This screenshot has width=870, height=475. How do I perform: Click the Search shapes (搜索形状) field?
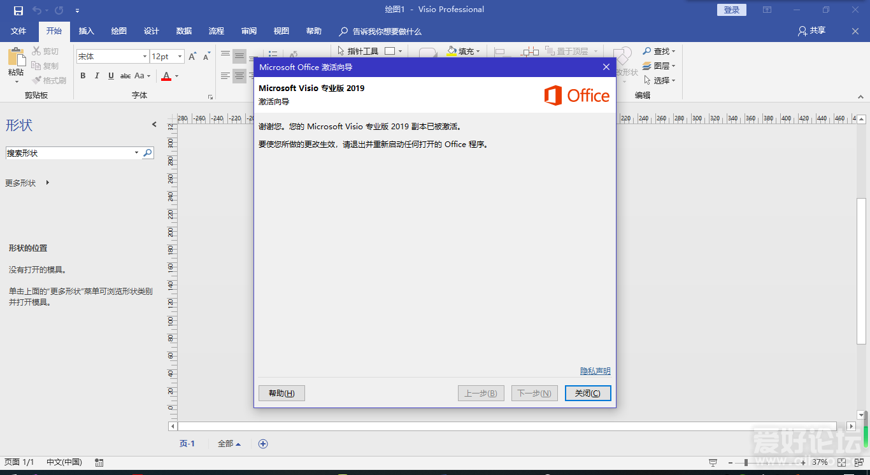(73, 153)
